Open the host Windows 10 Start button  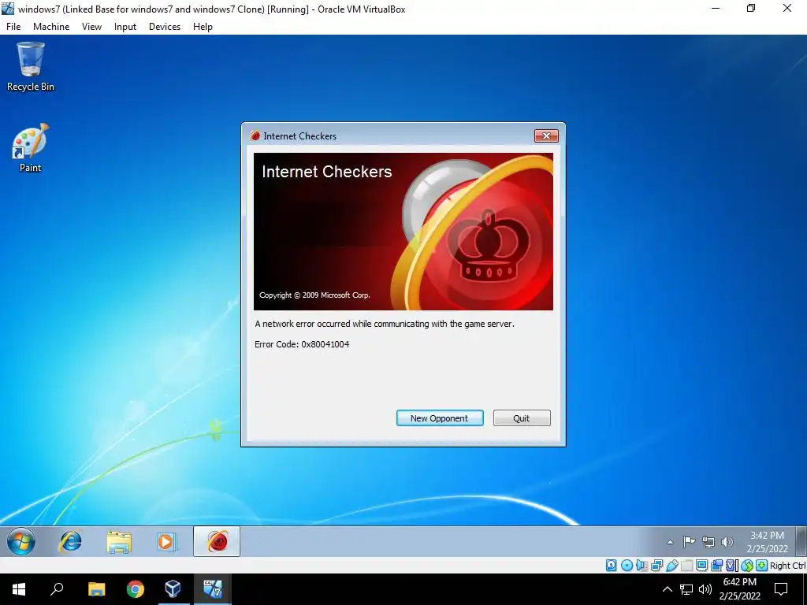[x=19, y=589]
